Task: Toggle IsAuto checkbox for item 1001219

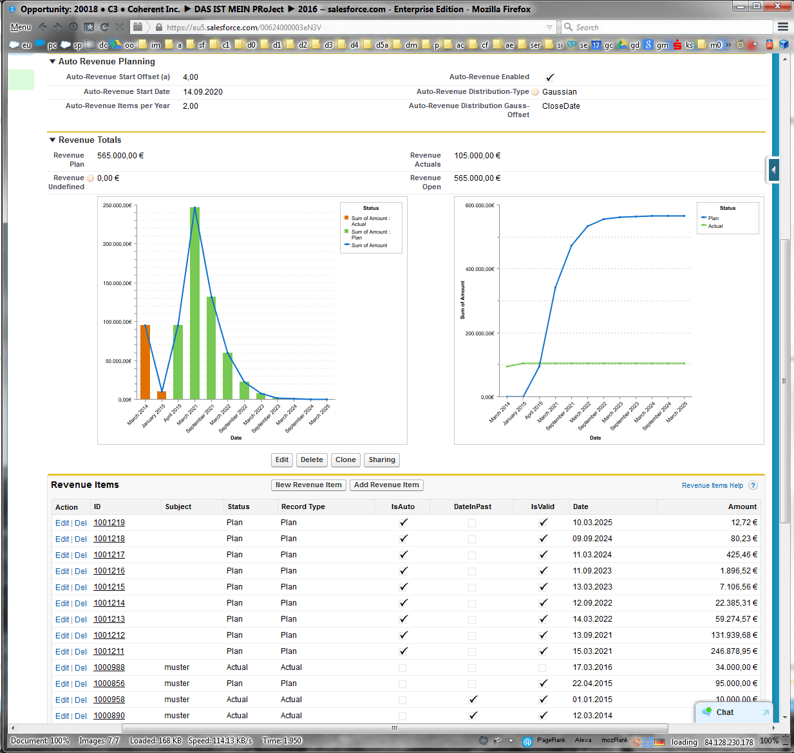Action: click(403, 523)
